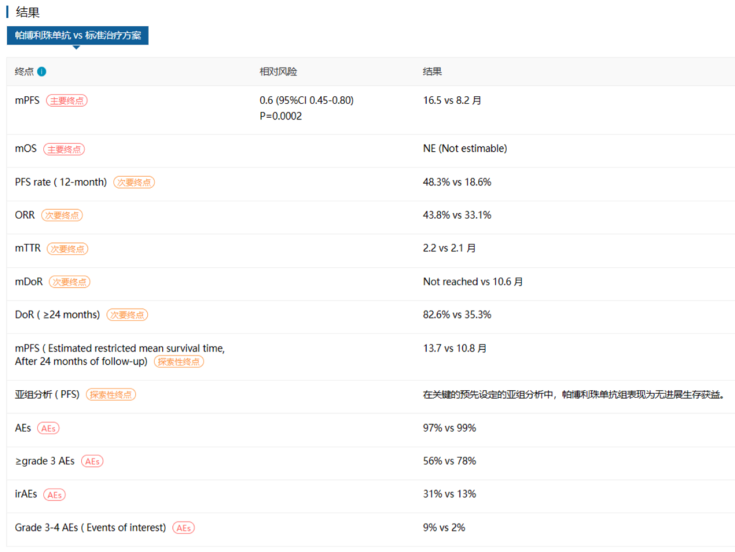Viewport: 735px width, 552px height.
Task: Click the 16.5 vs 8.2 月 result
Action: click(452, 100)
